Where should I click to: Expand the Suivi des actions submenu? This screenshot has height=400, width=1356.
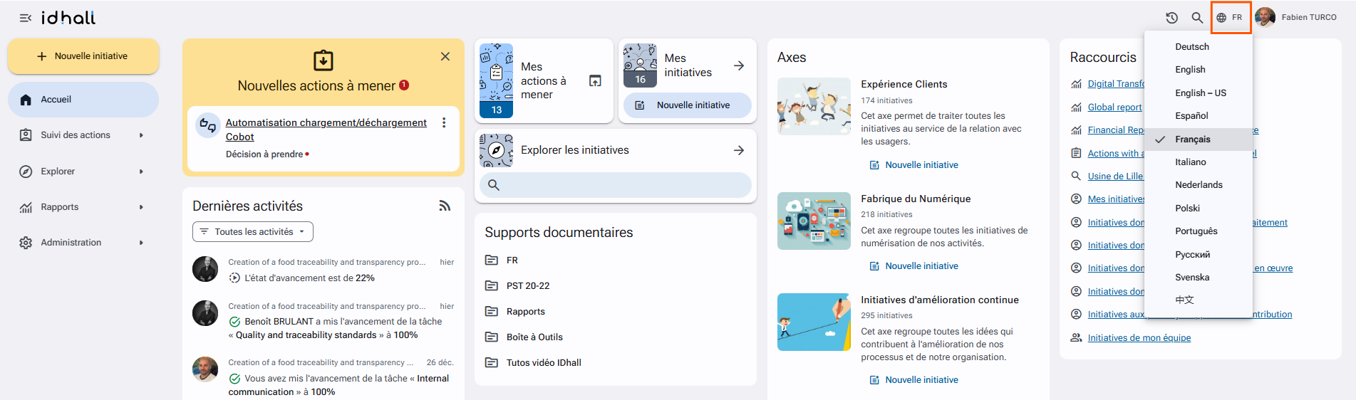tap(141, 135)
